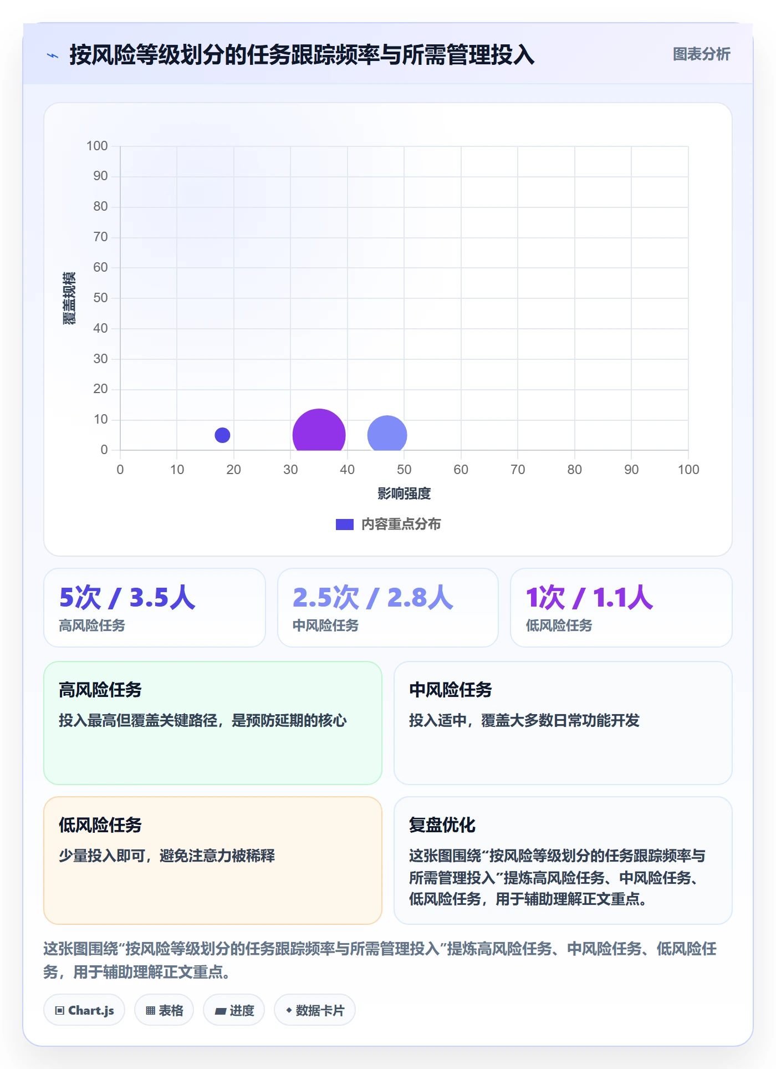Click the bar icon inside the 进度 chip
Screen dimensions: 776x1069
(x=221, y=1011)
